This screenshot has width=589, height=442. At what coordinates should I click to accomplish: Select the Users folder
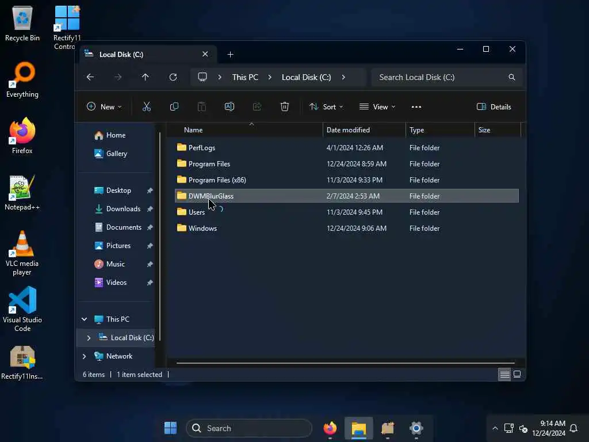click(347, 212)
